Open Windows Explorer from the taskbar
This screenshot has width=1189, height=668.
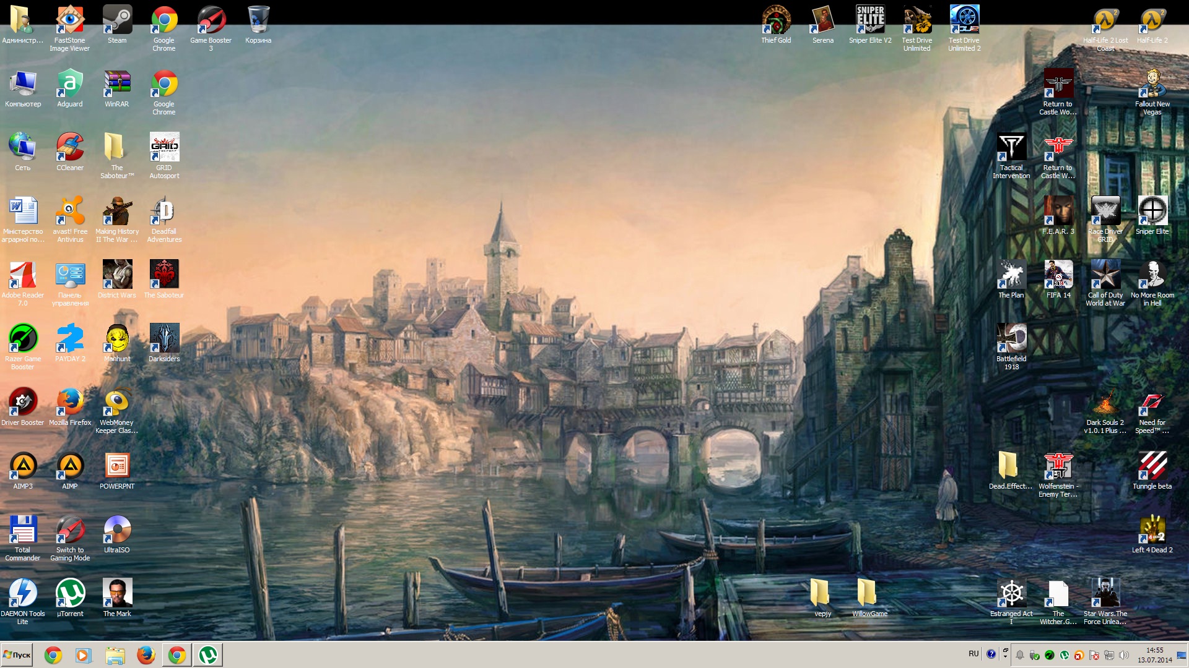pyautogui.click(x=115, y=654)
